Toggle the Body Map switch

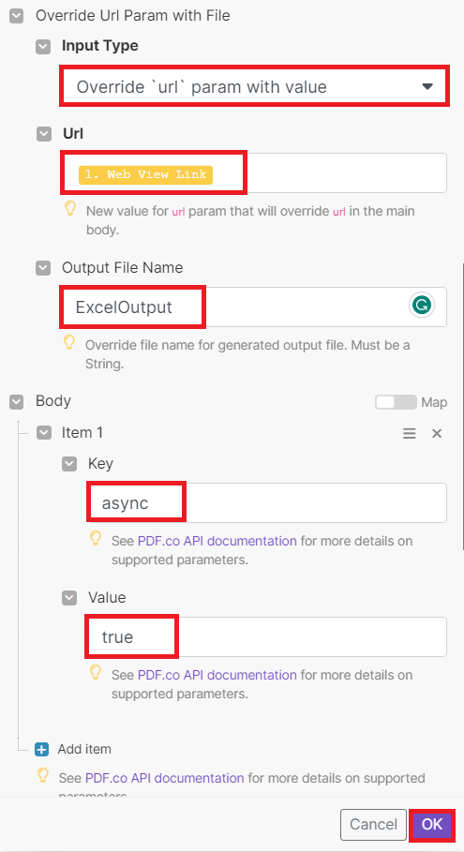[396, 402]
